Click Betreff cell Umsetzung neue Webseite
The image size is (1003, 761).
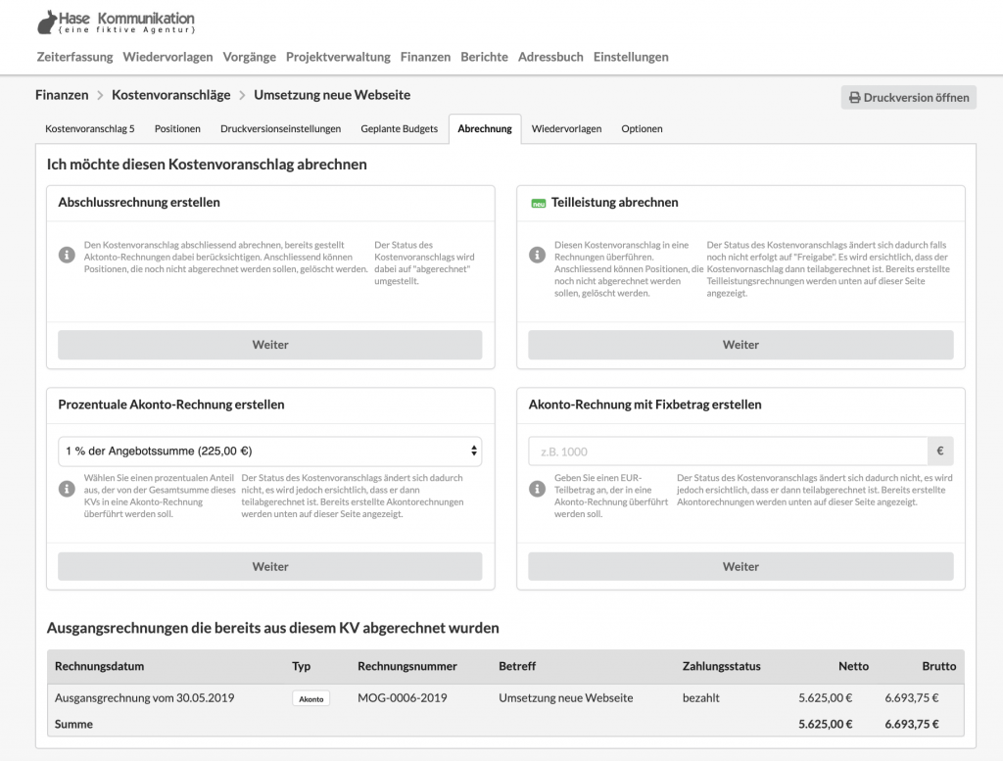coord(566,697)
